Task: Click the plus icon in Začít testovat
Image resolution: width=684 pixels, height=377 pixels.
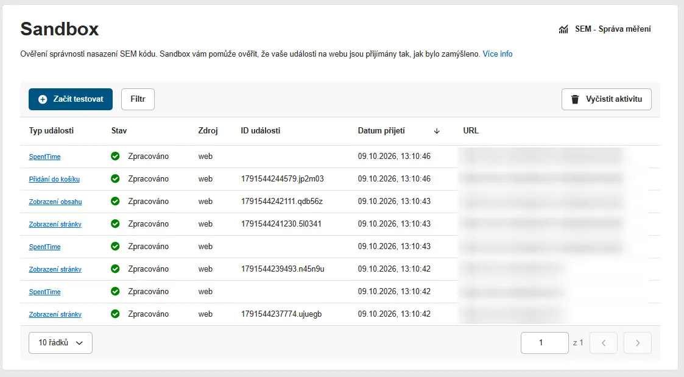Action: 43,99
